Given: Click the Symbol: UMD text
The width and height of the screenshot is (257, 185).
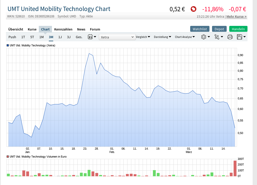Looking at the screenshot, I should click(67, 16).
